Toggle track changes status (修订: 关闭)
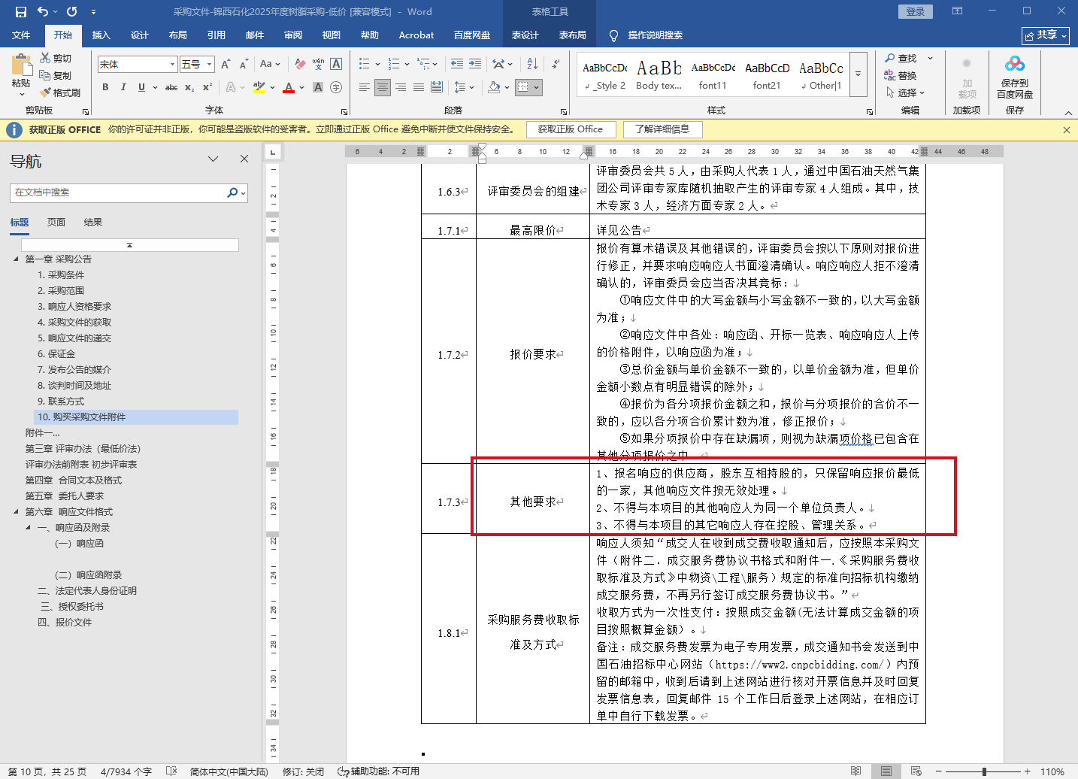Image resolution: width=1078 pixels, height=779 pixels. click(304, 771)
